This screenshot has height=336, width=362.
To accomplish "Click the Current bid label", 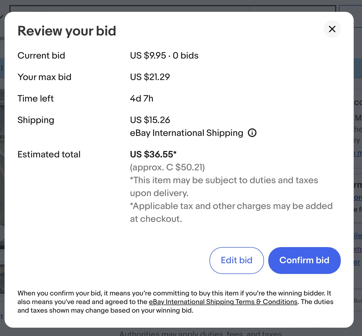I will coord(41,56).
